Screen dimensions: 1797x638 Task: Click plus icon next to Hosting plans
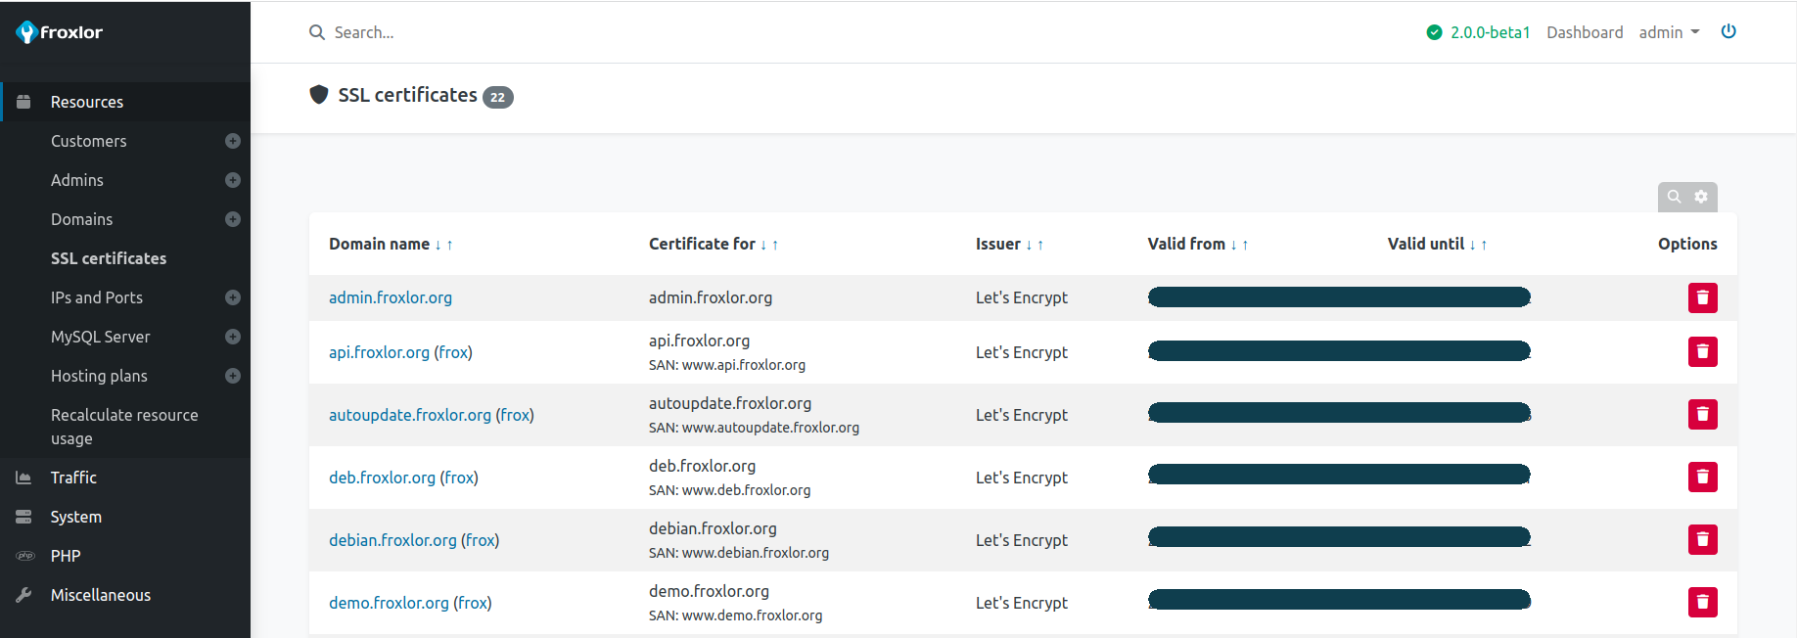click(233, 376)
